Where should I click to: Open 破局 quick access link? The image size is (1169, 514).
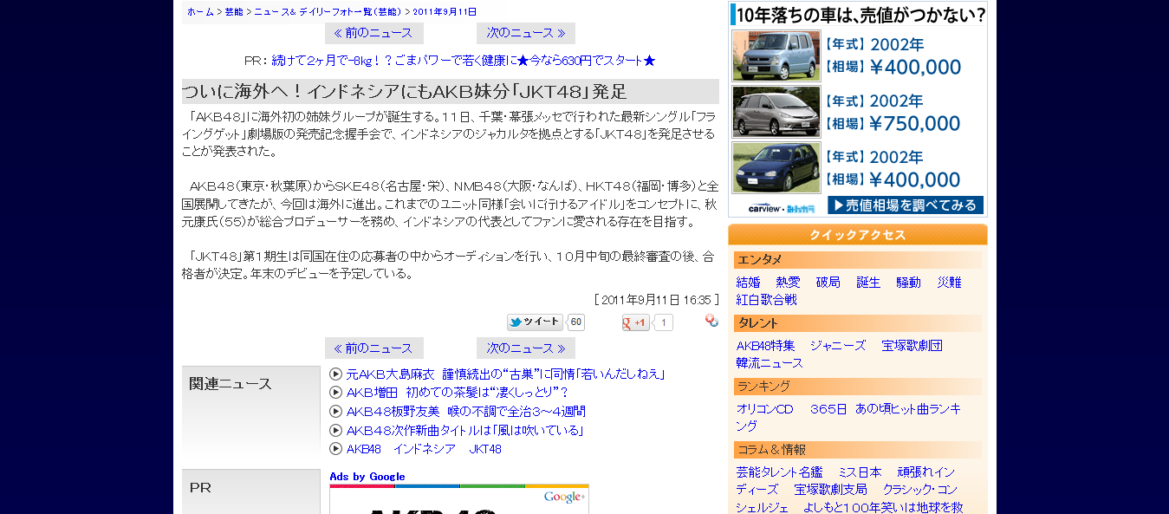pos(828,283)
